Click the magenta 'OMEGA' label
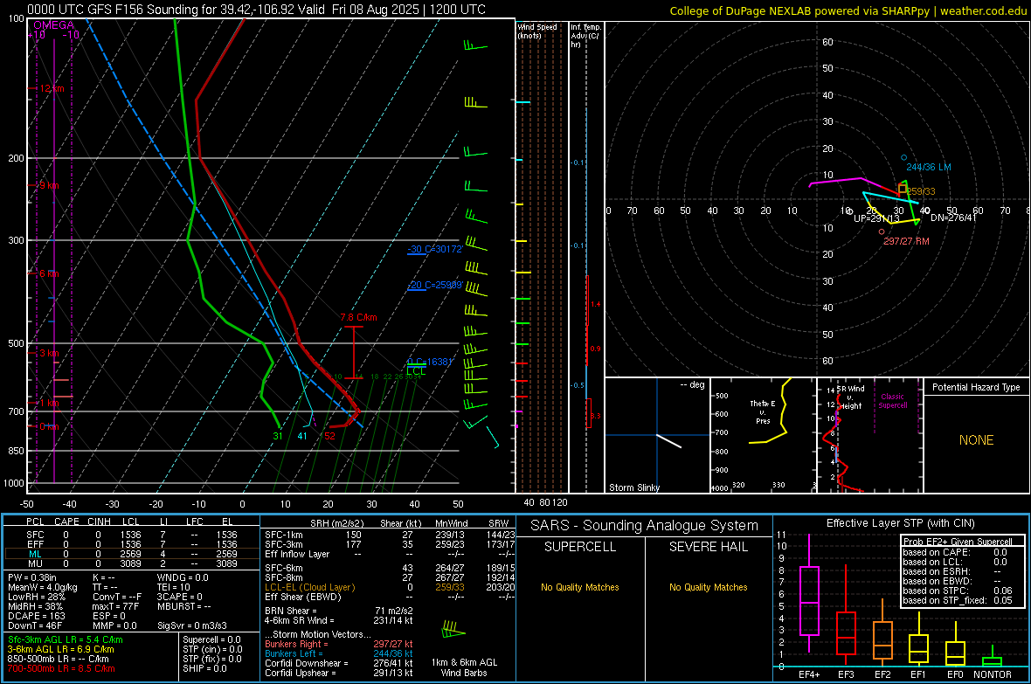The image size is (1031, 684). (53, 25)
